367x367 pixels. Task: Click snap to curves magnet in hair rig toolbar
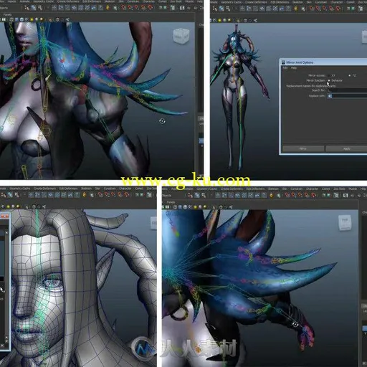293,195
